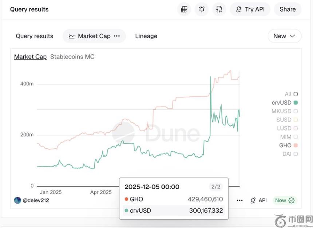Expand the New dropdown

tap(285, 36)
